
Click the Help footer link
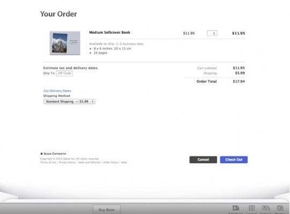pyautogui.click(x=124, y=162)
